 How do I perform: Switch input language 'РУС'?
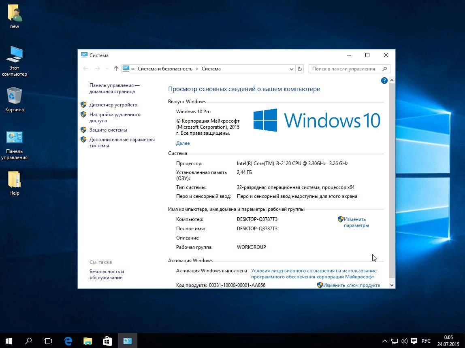[426, 341]
